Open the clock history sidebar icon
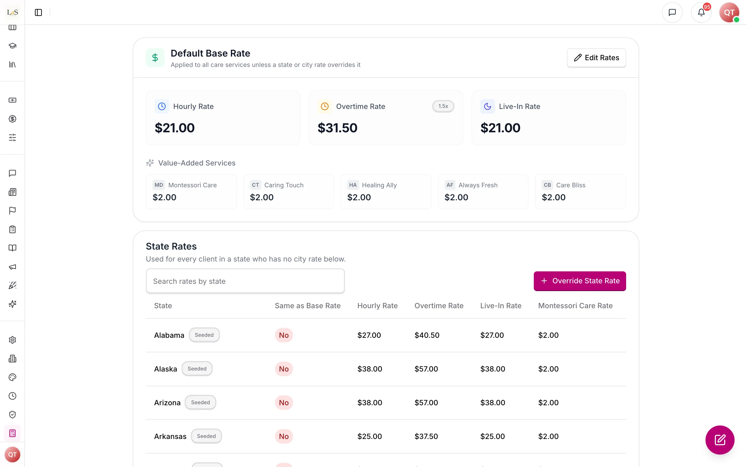Viewport: 747px width, 467px height. 12,396
